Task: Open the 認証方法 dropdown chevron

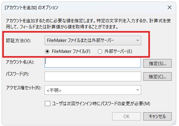Action: [x=138, y=40]
